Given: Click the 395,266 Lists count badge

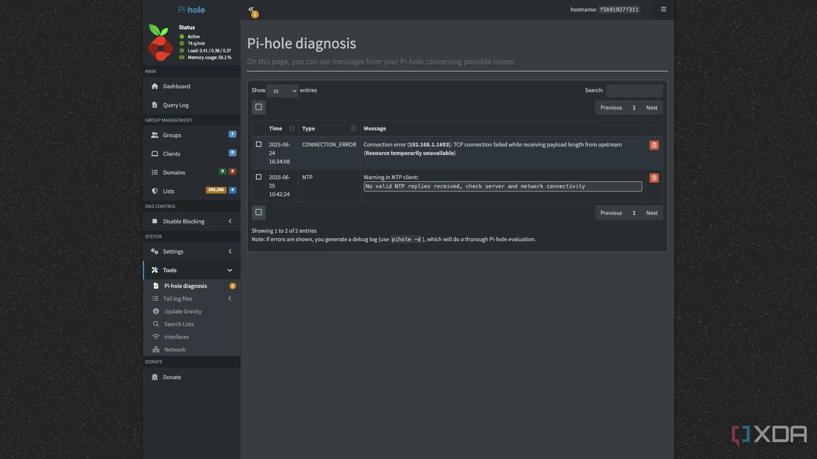Looking at the screenshot, I should tap(216, 190).
